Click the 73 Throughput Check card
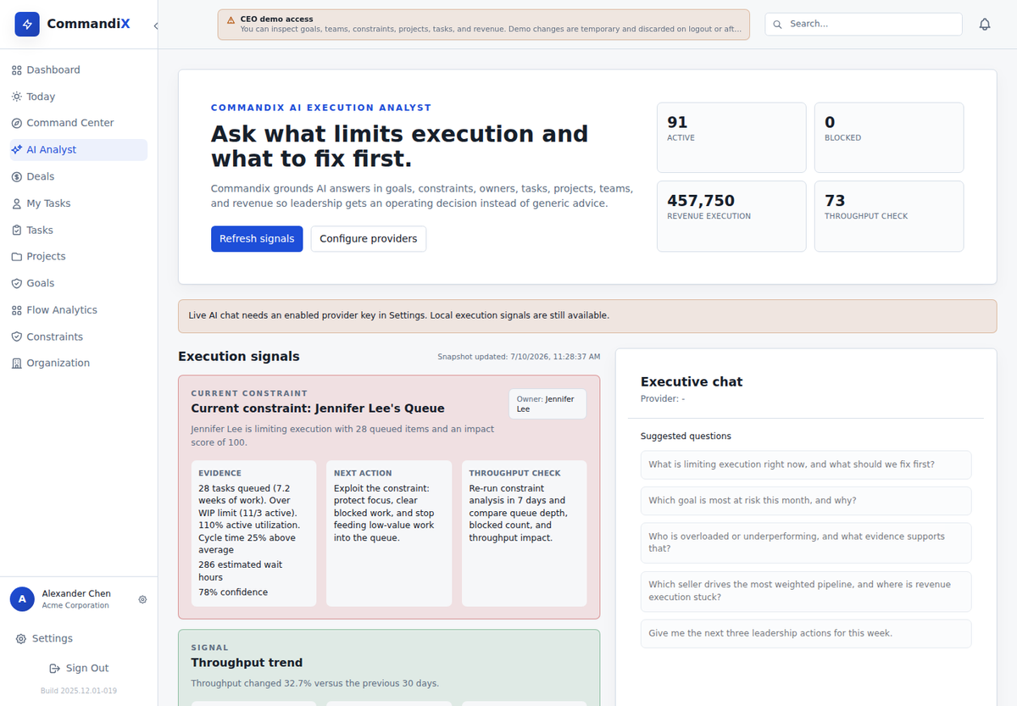The height and width of the screenshot is (706, 1017). pyautogui.click(x=889, y=216)
